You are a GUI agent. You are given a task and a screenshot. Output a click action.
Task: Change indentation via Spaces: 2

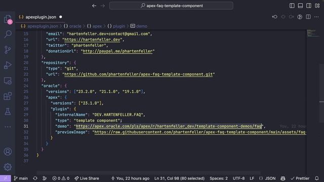tap(219, 178)
